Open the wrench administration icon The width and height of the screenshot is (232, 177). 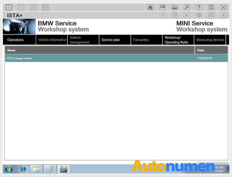(x=187, y=7)
